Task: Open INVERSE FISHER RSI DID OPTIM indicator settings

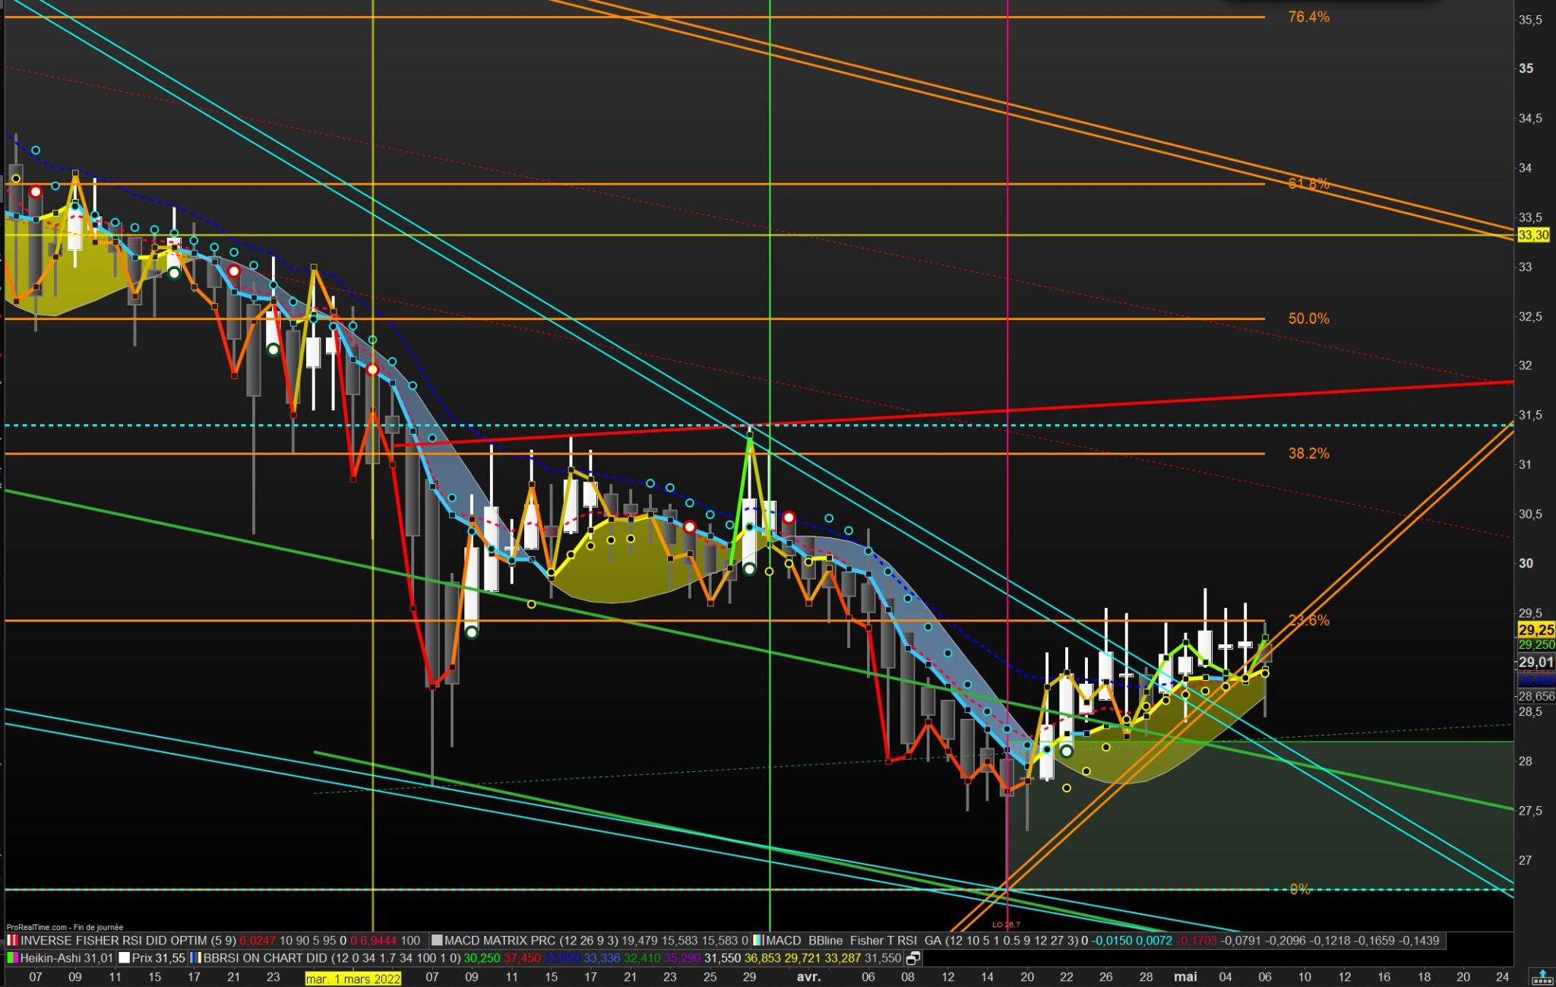Action: 114,941
